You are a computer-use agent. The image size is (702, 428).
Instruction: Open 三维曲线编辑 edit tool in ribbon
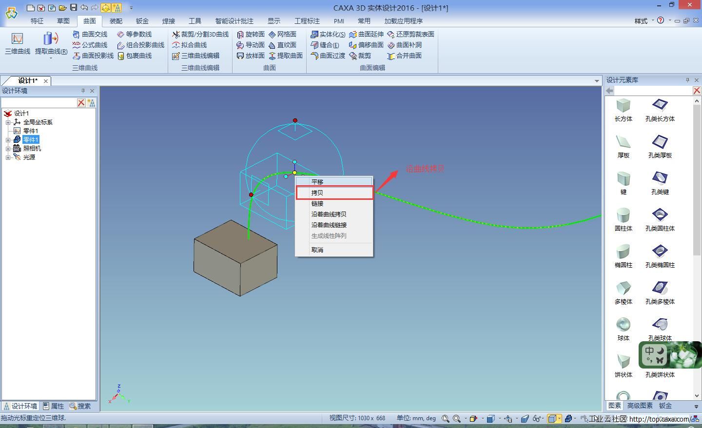[x=195, y=56]
